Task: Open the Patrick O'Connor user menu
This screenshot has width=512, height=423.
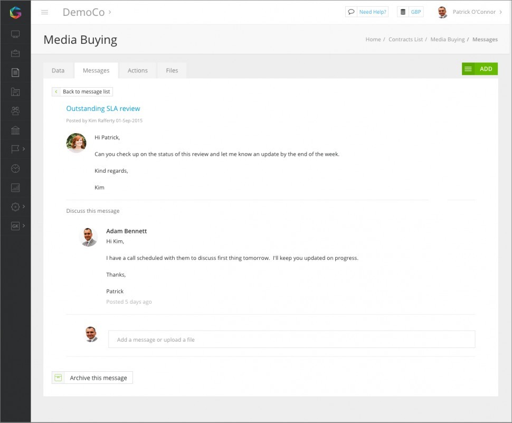Action: point(470,12)
